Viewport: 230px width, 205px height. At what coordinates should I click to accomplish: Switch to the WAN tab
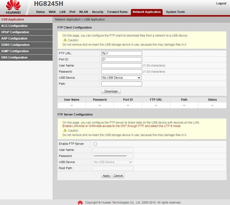point(52,12)
